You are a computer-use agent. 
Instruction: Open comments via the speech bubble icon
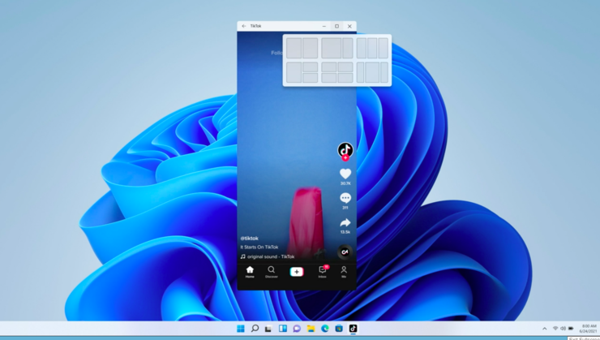[x=345, y=198]
